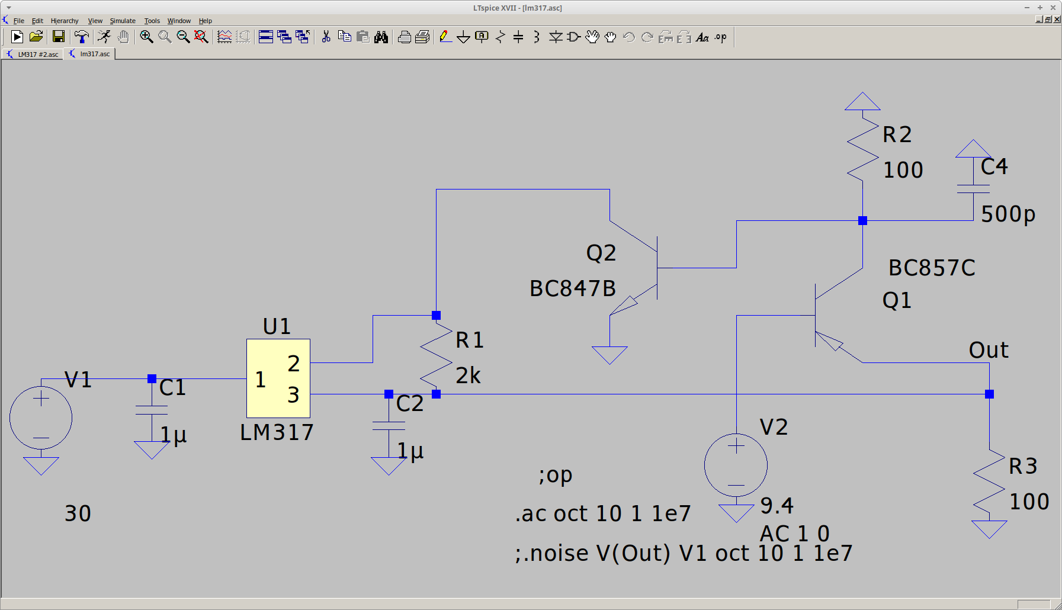Click the V2 voltage source symbol
Screen dimensions: 1062x610
pyautogui.click(x=736, y=465)
